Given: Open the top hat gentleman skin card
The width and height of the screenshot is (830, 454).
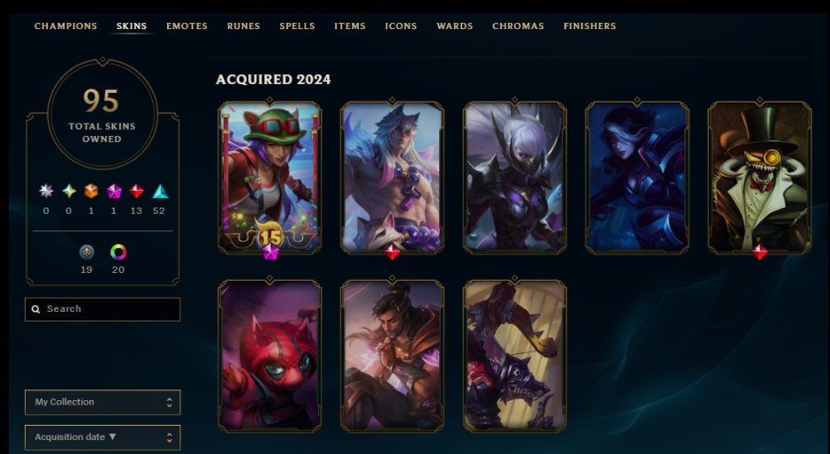Looking at the screenshot, I should point(759,178).
